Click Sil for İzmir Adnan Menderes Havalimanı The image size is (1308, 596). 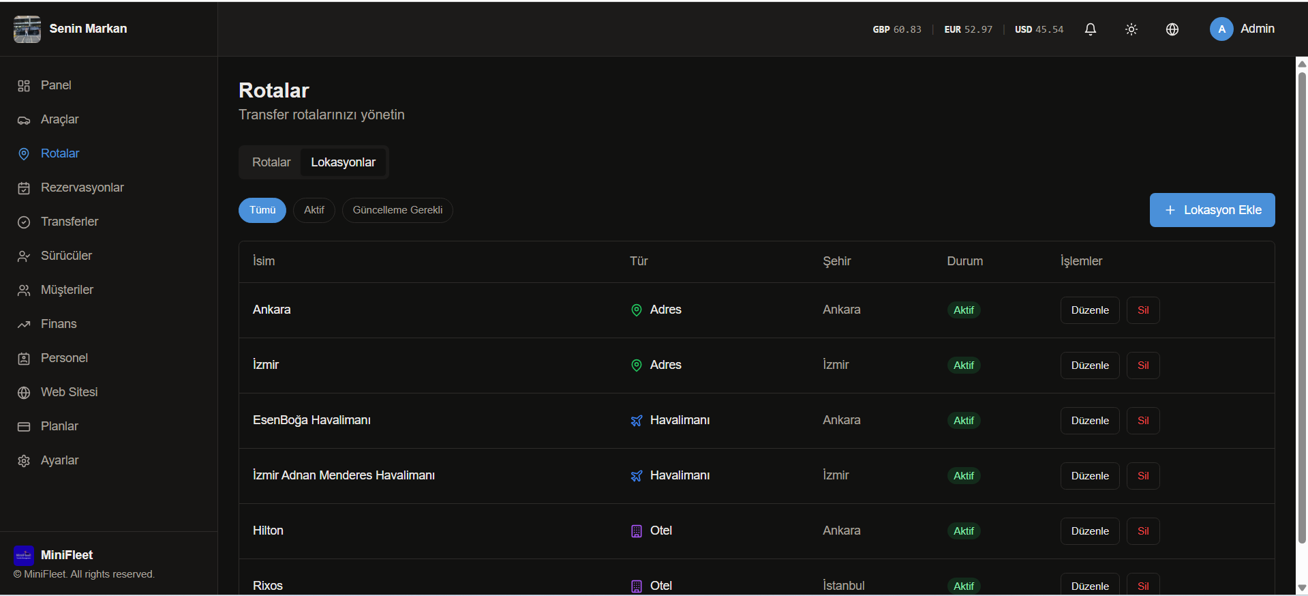[x=1143, y=476]
